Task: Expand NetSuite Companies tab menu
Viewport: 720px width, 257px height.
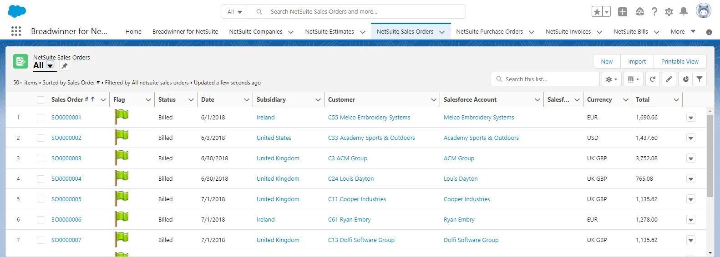Action: pyautogui.click(x=291, y=32)
